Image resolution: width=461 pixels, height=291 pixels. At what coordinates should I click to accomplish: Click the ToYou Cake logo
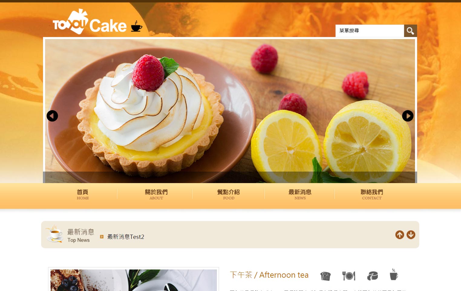tap(97, 22)
